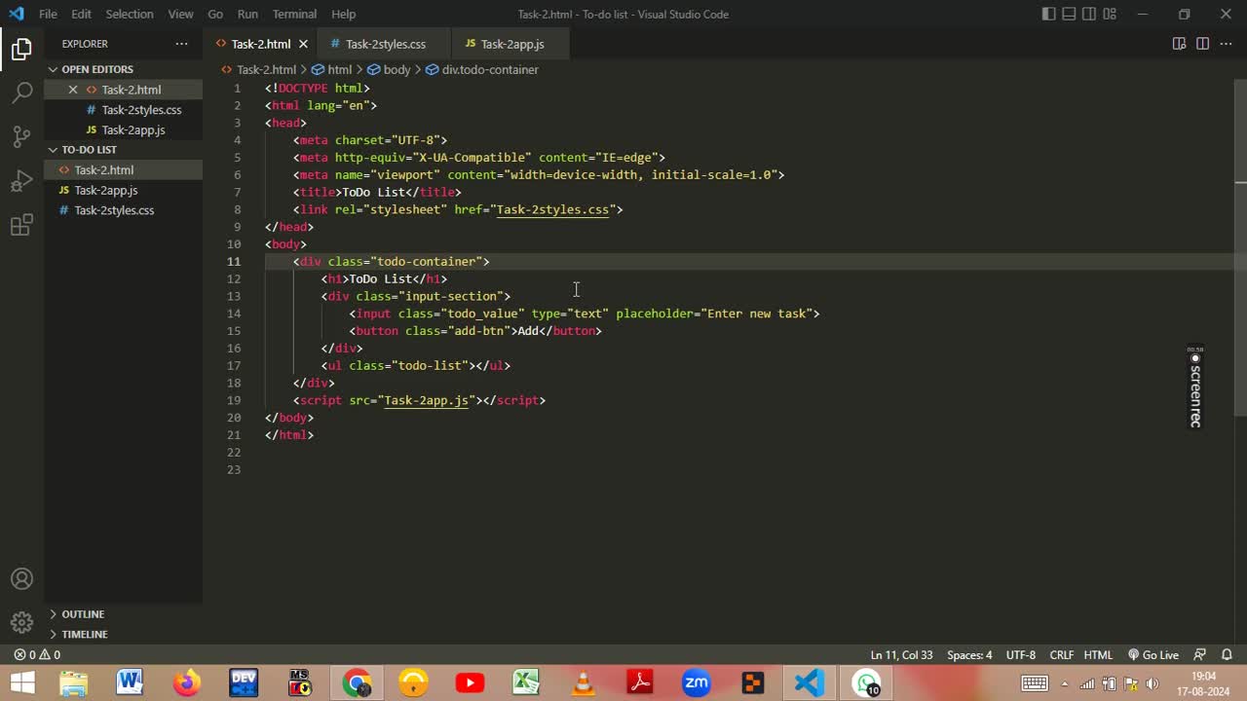Toggle the bottom Panel visibility
This screenshot has height=701, width=1247.
1069,14
